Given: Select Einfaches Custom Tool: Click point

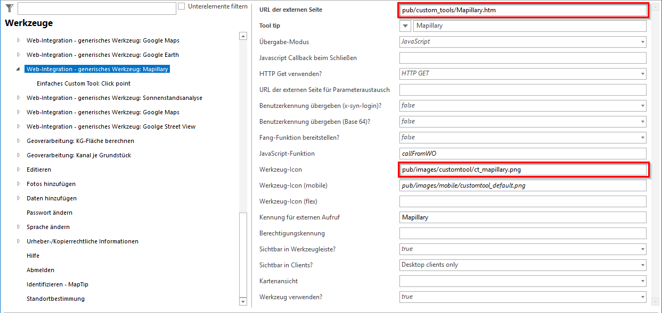Looking at the screenshot, I should [84, 83].
